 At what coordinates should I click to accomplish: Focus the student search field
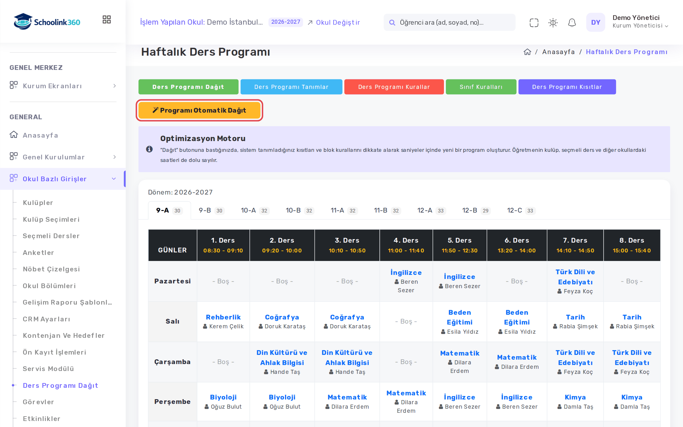point(449,22)
